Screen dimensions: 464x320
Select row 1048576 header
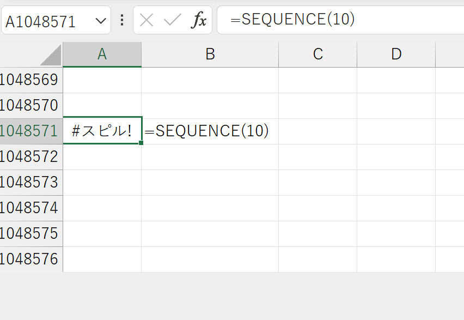click(x=31, y=259)
